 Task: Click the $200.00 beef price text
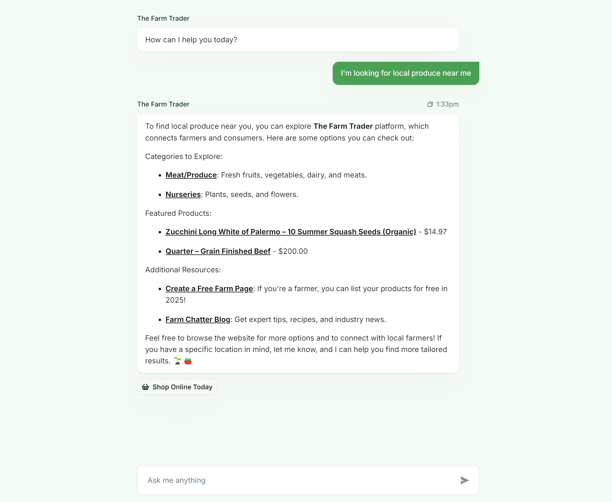293,251
